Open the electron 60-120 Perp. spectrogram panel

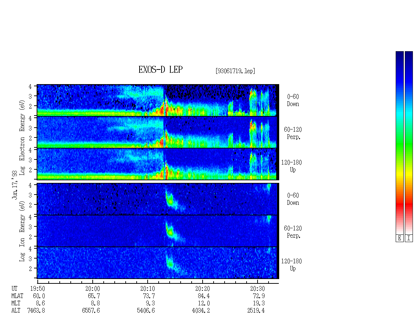158,132
